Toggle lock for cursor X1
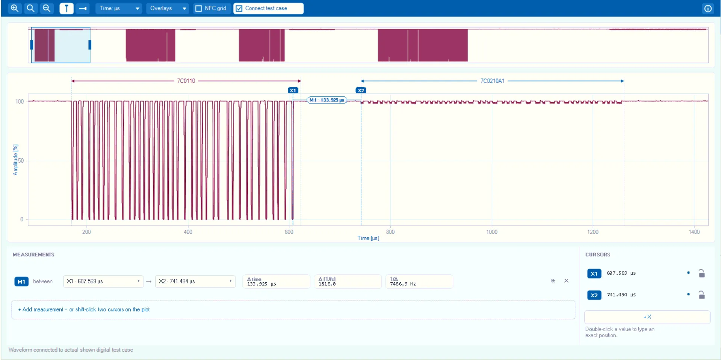This screenshot has height=360, width=721. point(701,273)
